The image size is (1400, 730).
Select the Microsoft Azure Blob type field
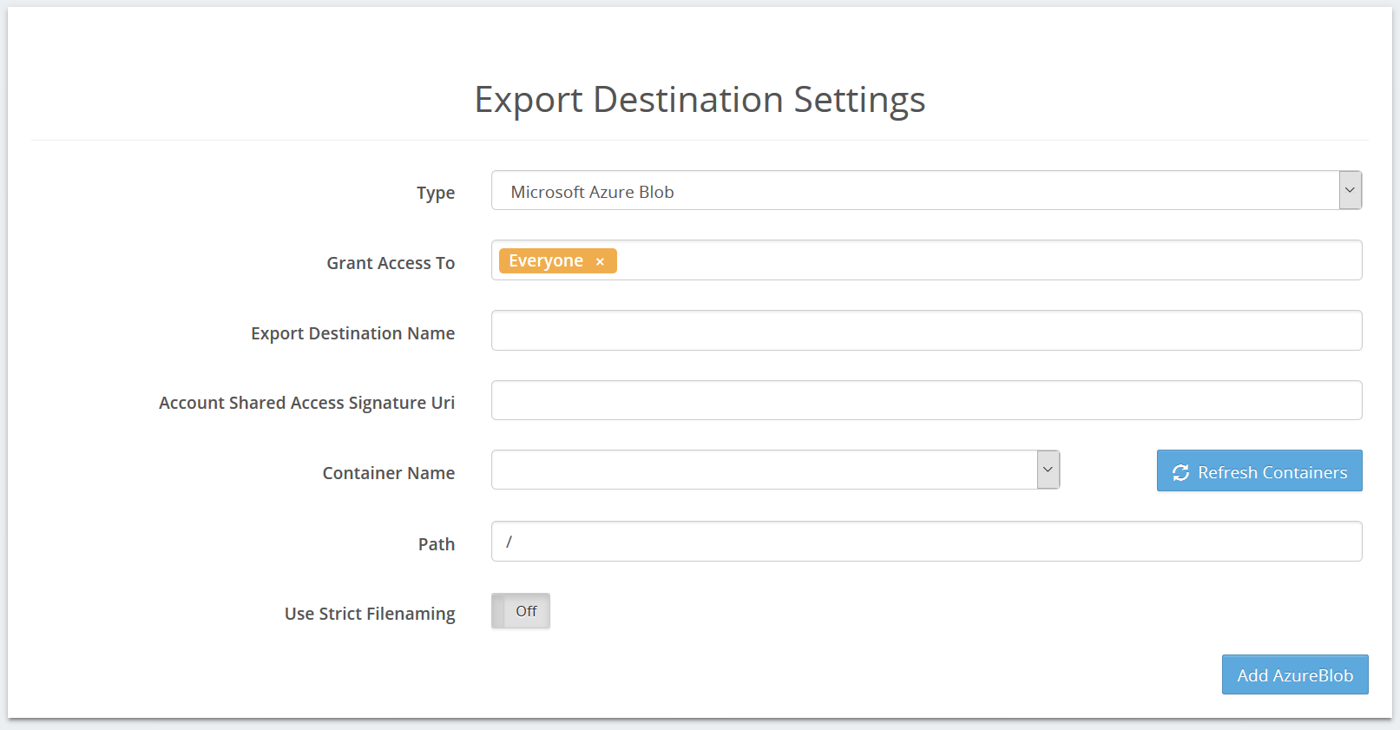tap(926, 190)
